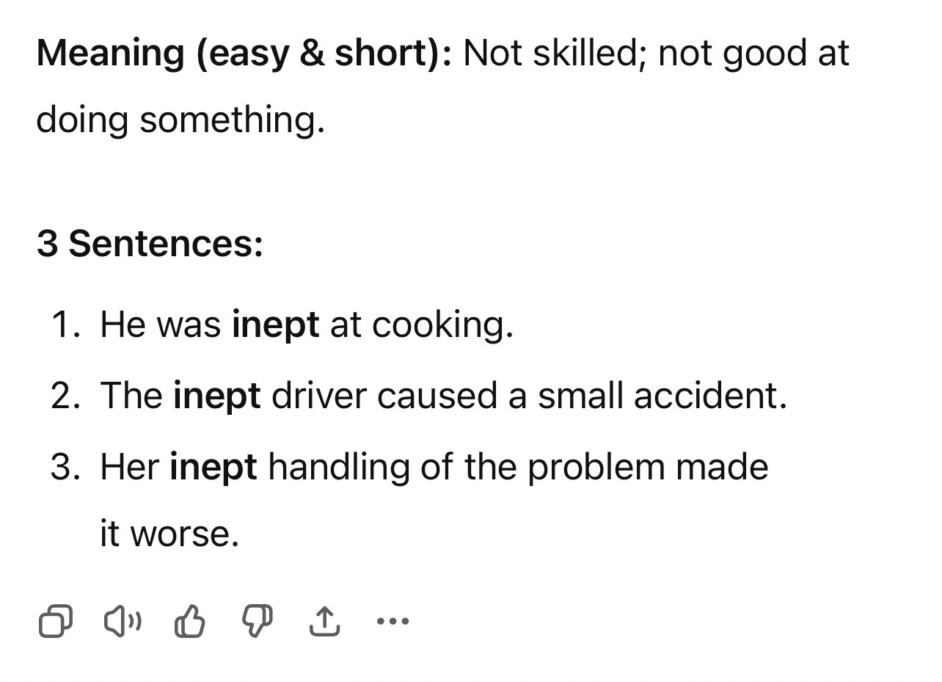Click the text 'doing something.'
The width and height of the screenshot is (942, 682).
click(180, 120)
